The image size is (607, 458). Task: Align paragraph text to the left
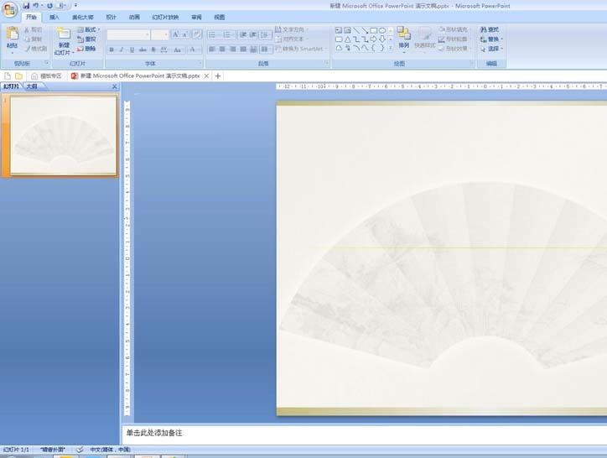click(212, 49)
